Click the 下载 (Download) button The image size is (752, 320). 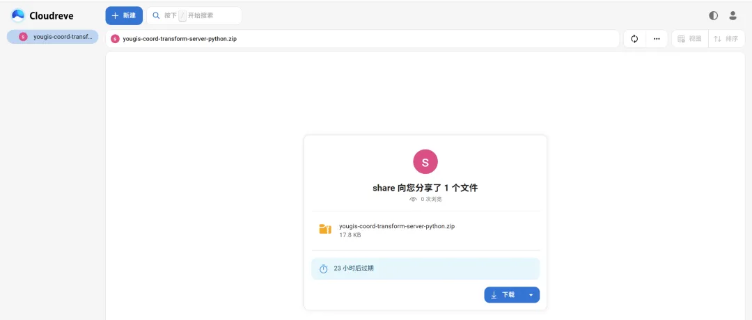point(503,295)
